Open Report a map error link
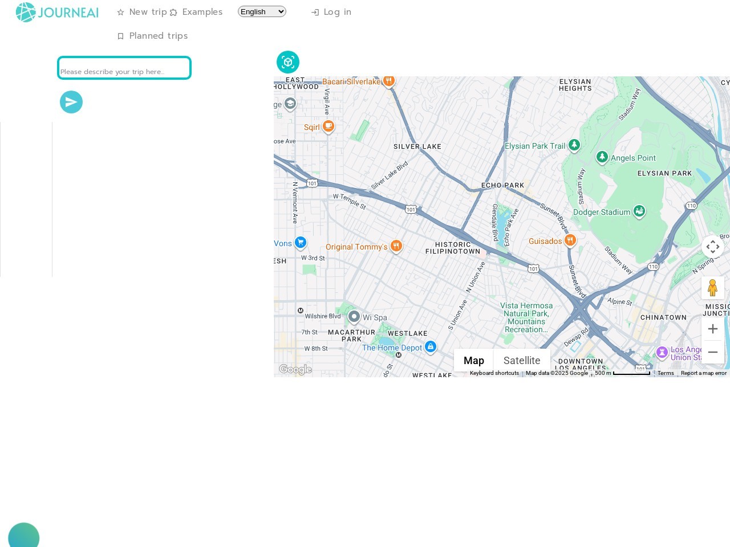This screenshot has width=730, height=547. pos(703,373)
